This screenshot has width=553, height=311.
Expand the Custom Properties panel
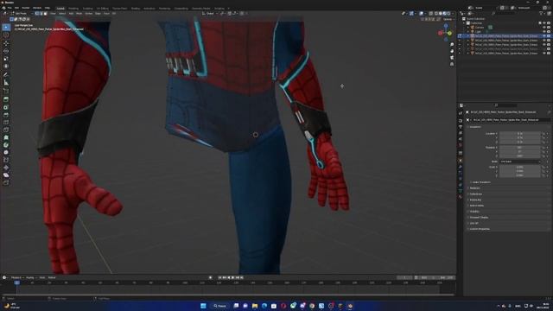(480, 229)
